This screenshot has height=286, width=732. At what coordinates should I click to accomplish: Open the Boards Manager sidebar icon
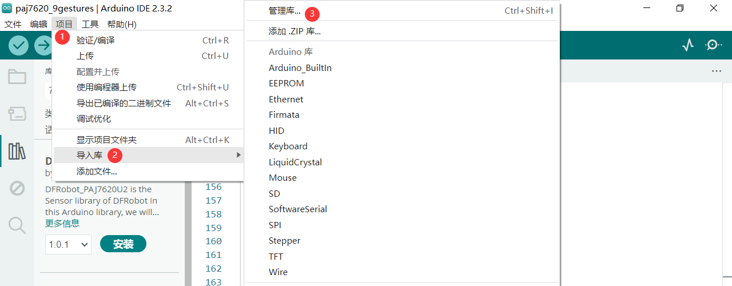[17, 114]
